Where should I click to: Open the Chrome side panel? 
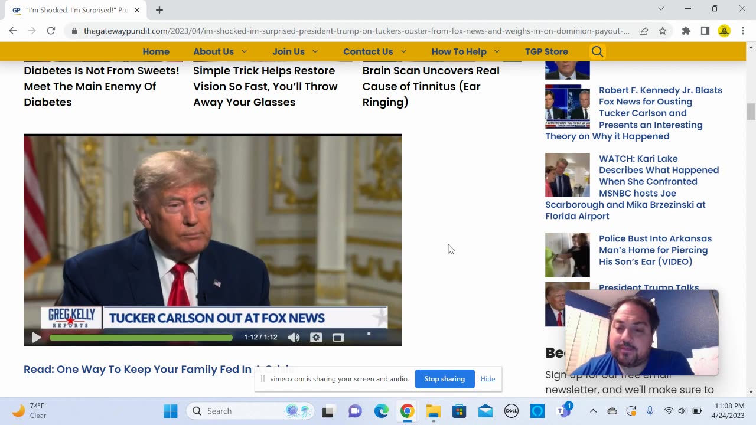point(705,31)
